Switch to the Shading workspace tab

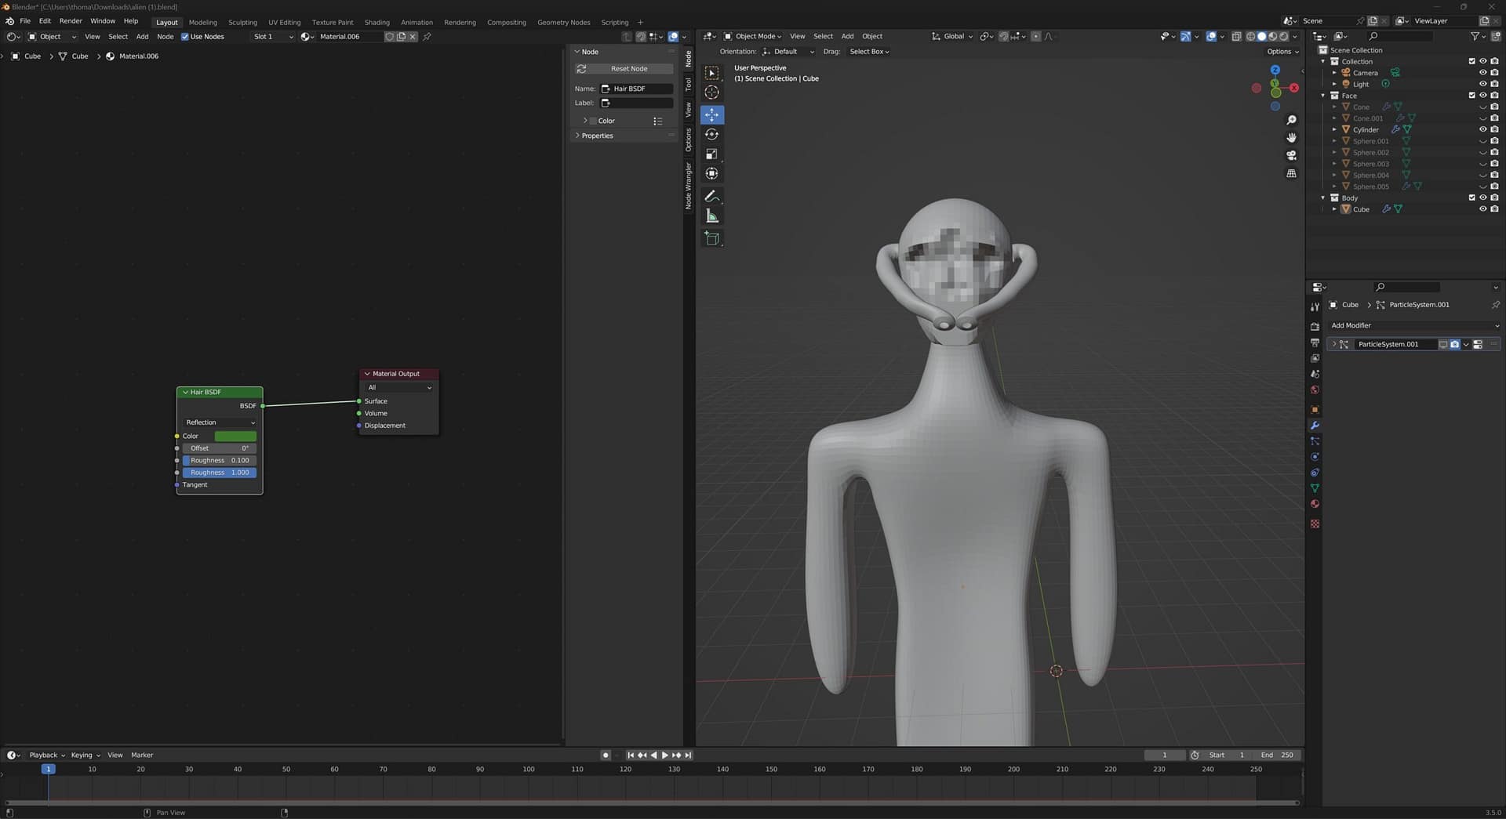[x=376, y=22]
